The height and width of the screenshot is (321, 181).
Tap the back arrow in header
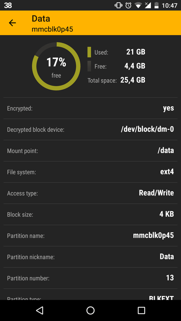point(12,23)
